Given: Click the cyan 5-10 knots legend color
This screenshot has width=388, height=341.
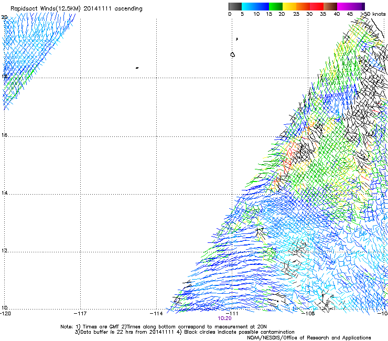Looking at the screenshot, I should tap(249, 6).
